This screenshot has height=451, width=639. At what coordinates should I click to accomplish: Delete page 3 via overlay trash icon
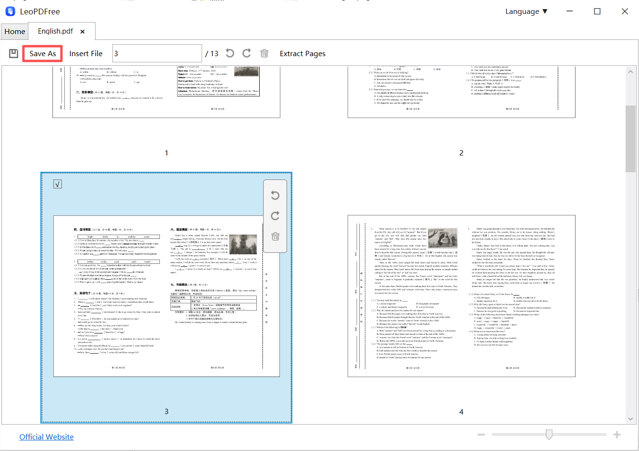click(275, 237)
